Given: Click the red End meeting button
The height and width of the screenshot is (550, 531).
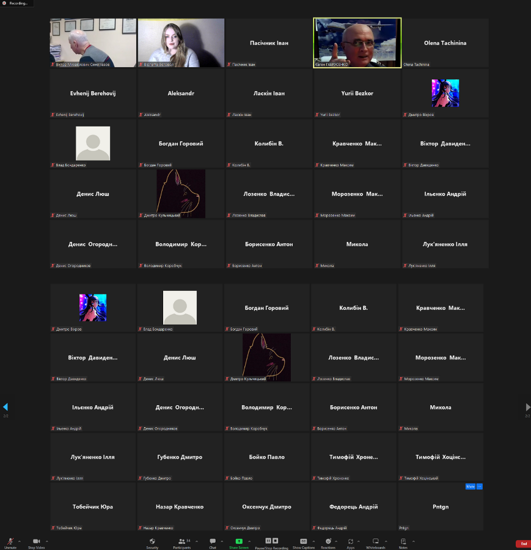Looking at the screenshot, I should pyautogui.click(x=523, y=544).
